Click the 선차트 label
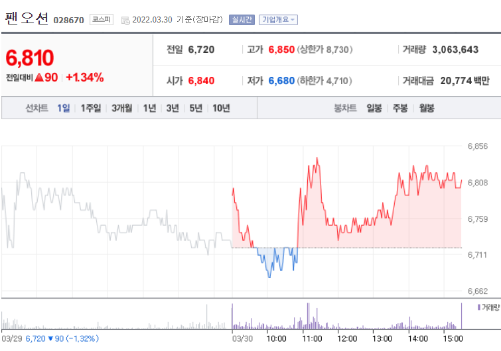The image size is (501, 351). tap(36, 108)
